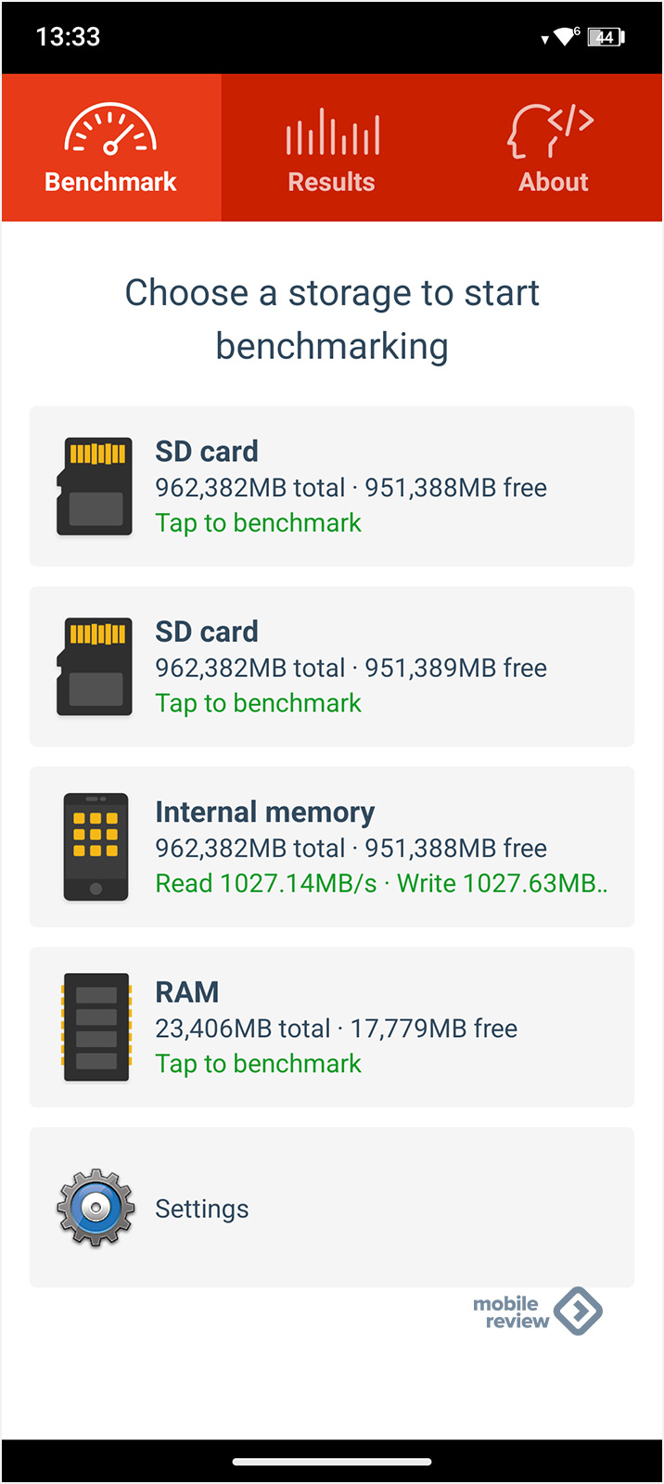Tap the About head-with-code icon
This screenshot has width=664, height=1484.
(551, 131)
